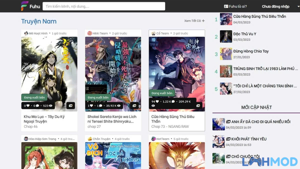Click gallery icon on Shokei Sareta Kenja cover
Viewport: 300px width, 169px height.
click(x=134, y=106)
